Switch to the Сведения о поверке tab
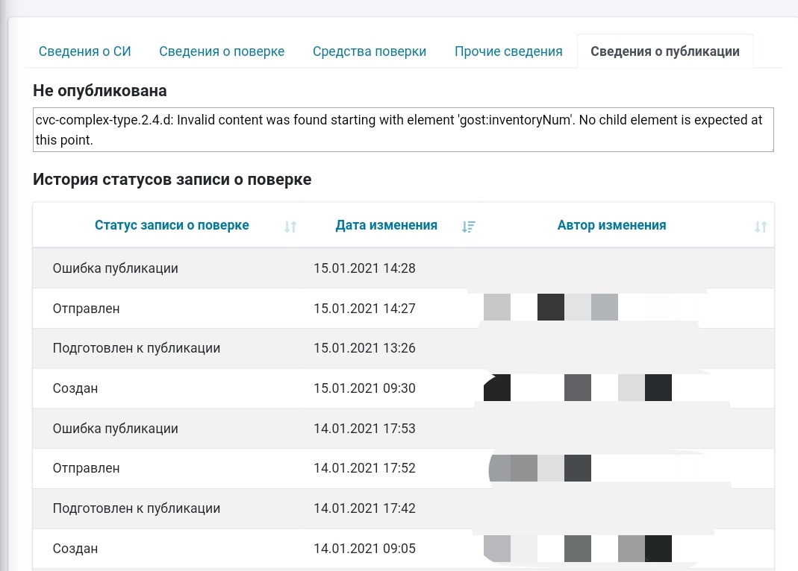The image size is (798, 571). point(222,51)
